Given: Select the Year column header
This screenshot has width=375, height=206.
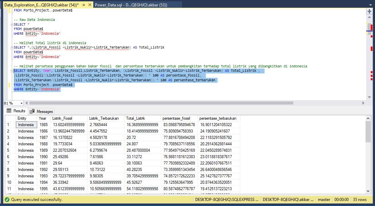Looking at the screenshot, I should [44, 118].
